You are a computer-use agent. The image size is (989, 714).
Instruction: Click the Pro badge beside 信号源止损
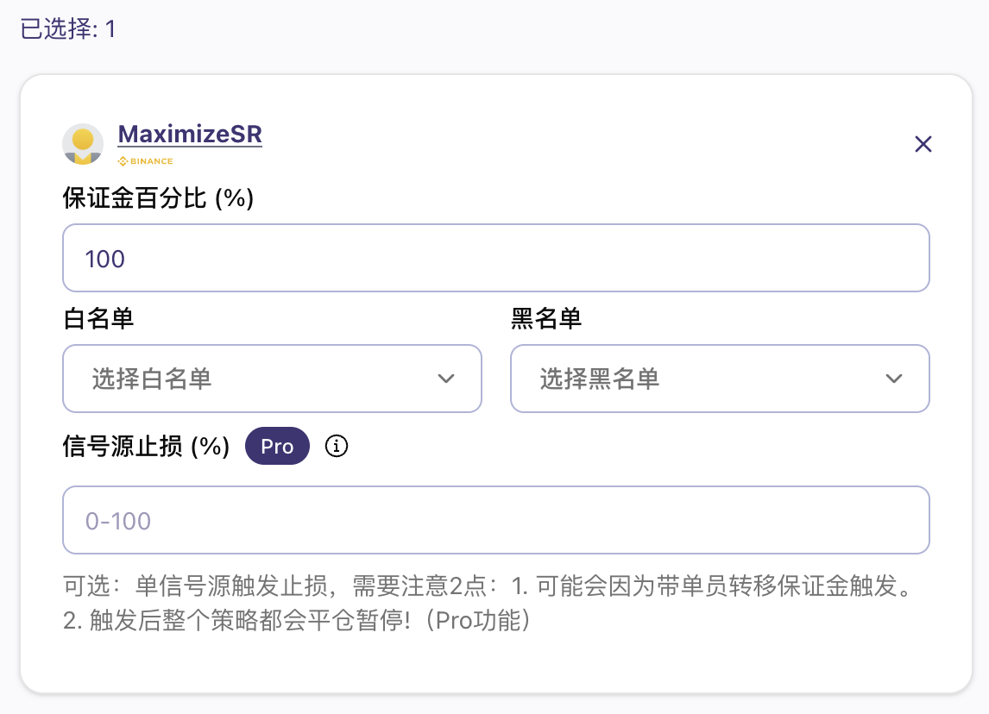277,446
